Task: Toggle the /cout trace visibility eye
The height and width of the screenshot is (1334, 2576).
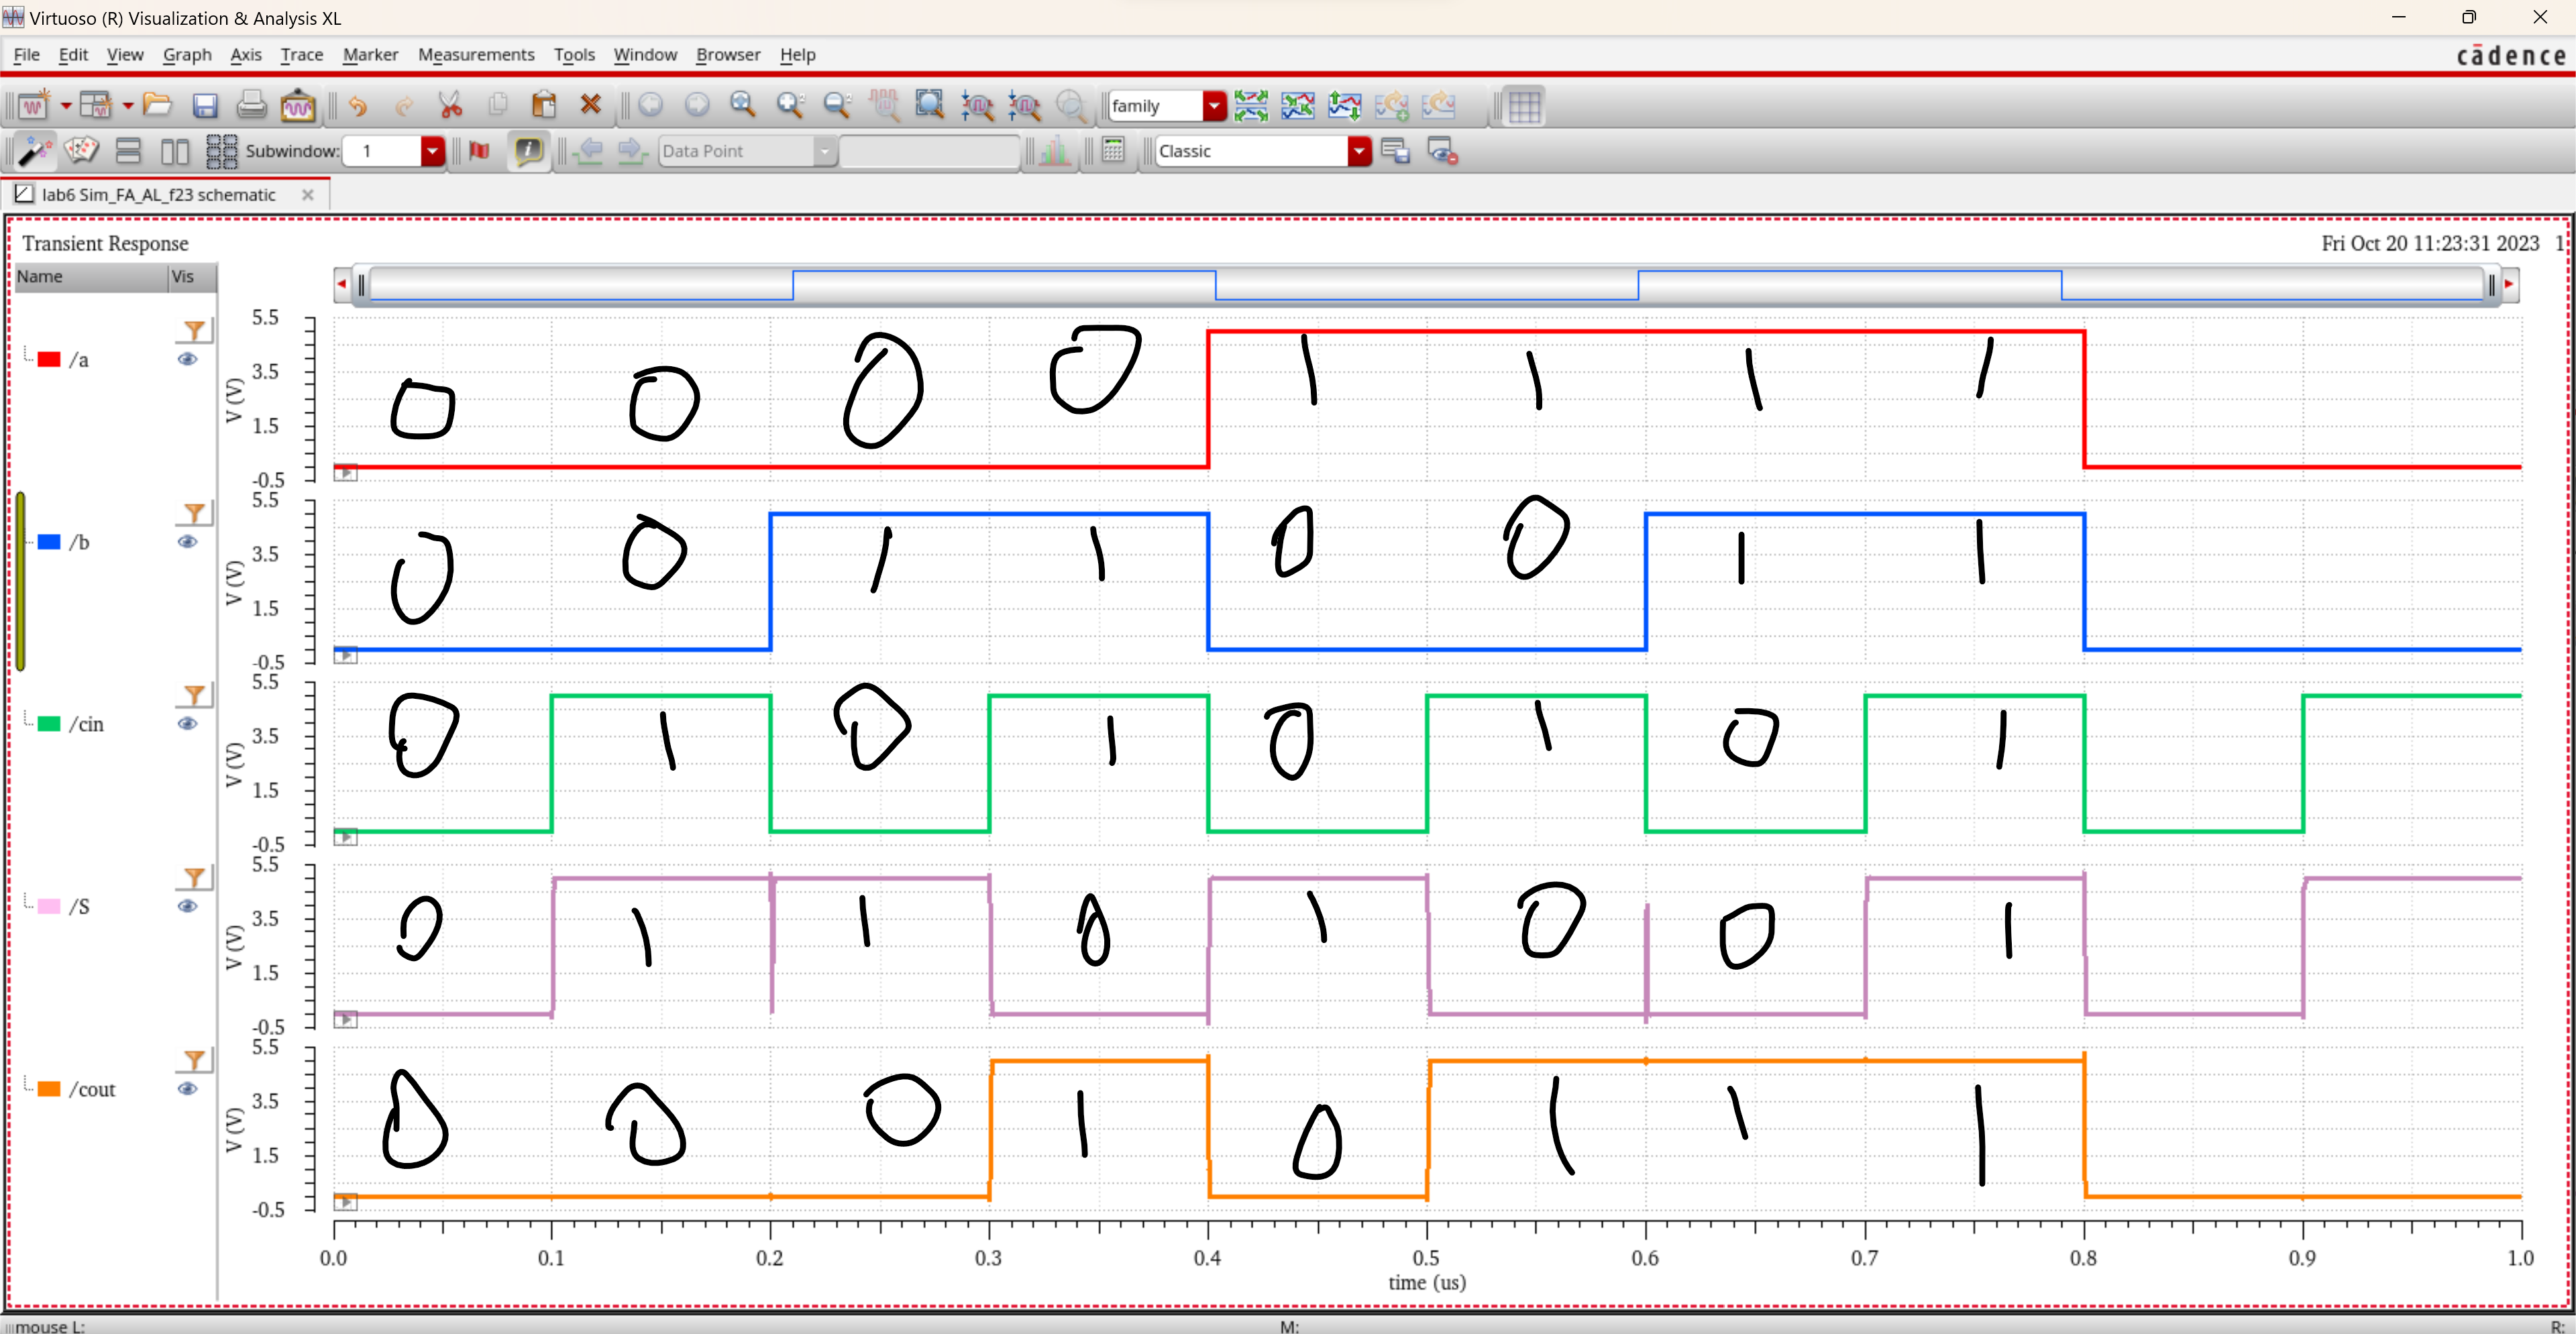Action: pyautogui.click(x=187, y=1089)
